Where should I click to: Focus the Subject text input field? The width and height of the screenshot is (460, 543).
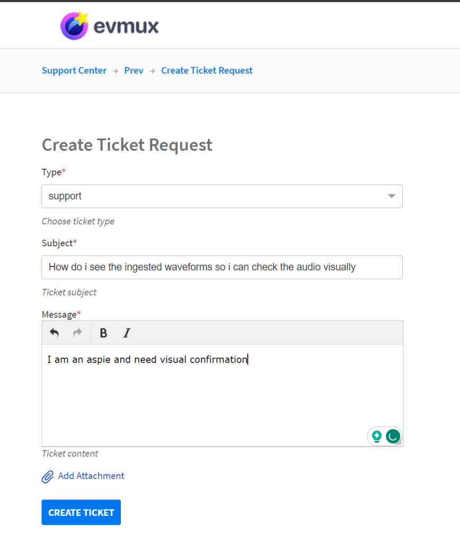(x=222, y=268)
